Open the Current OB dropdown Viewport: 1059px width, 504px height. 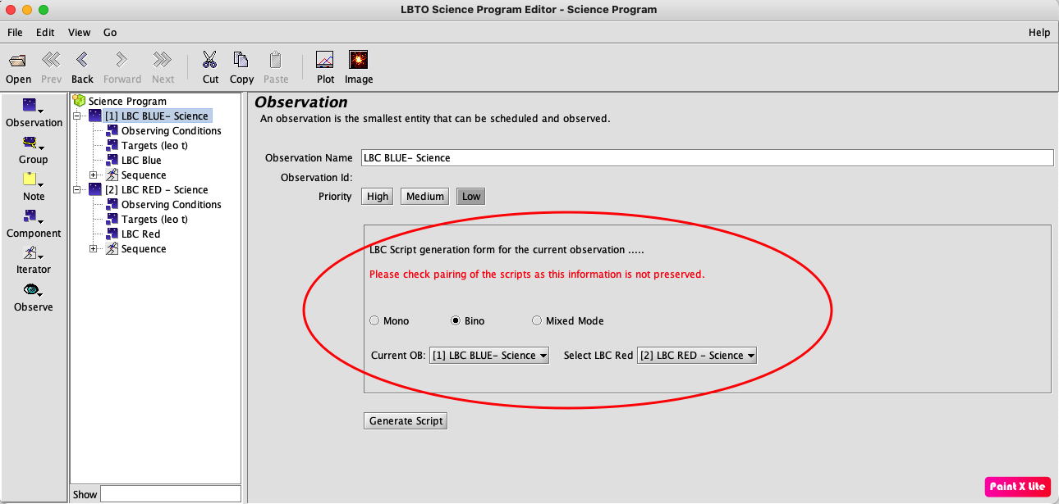click(x=489, y=355)
